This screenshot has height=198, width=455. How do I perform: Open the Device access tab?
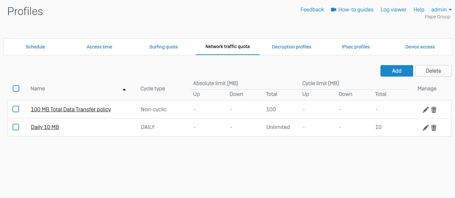420,47
